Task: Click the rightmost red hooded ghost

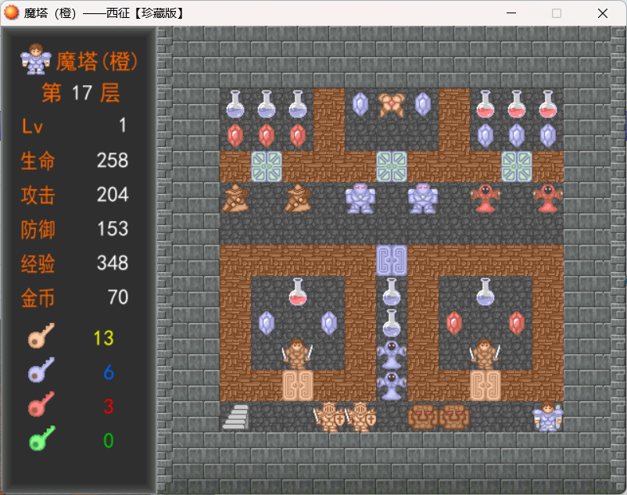Action: click(548, 199)
